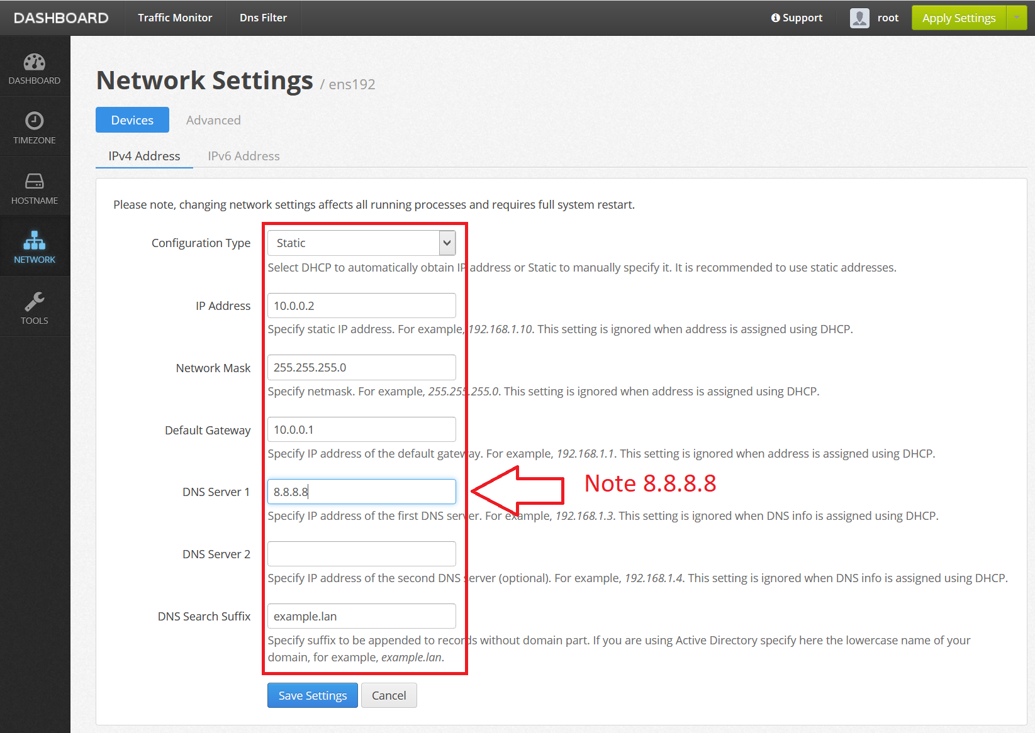Click the Cancel button
Screen dimensions: 1035x733
(389, 695)
